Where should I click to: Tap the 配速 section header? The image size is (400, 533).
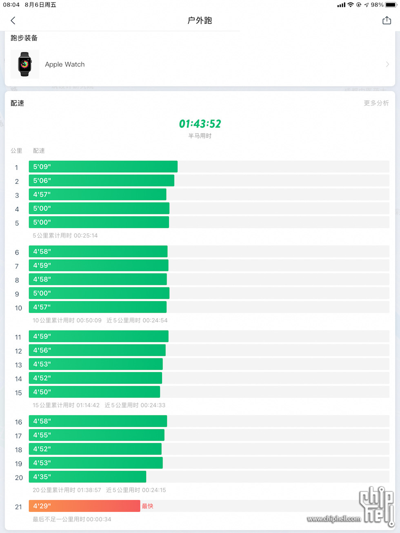(17, 103)
